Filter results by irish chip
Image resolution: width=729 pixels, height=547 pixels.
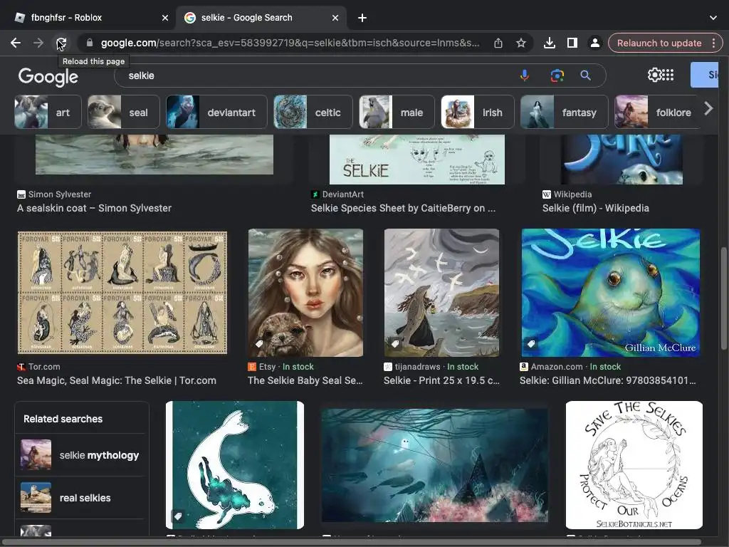coord(478,112)
